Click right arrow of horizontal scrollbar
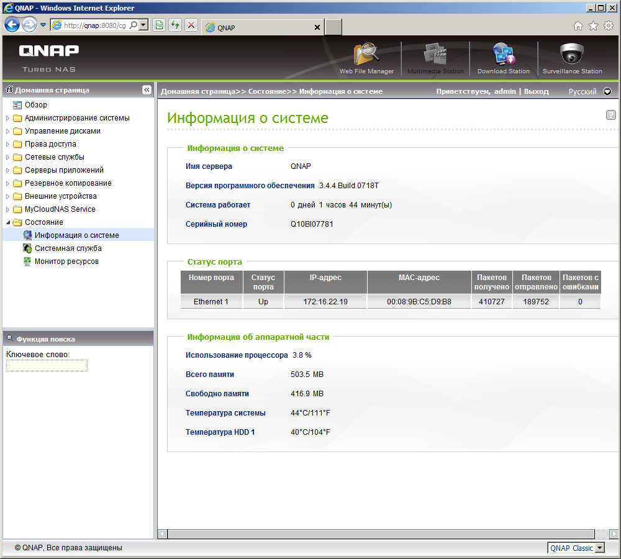 614,534
